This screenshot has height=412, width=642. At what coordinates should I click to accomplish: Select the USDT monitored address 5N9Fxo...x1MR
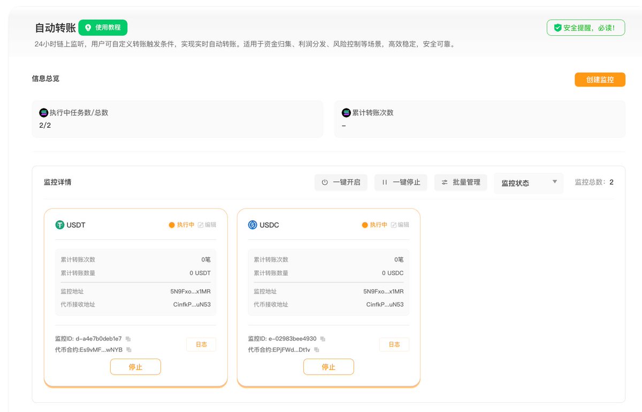click(190, 292)
